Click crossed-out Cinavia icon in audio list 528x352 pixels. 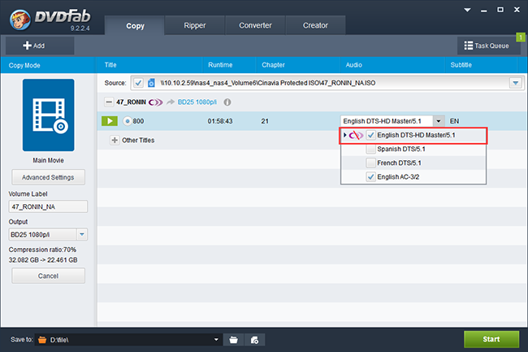[356, 135]
